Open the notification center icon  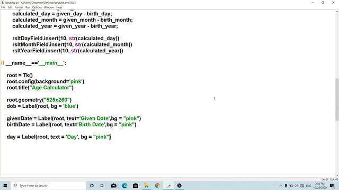(332, 185)
